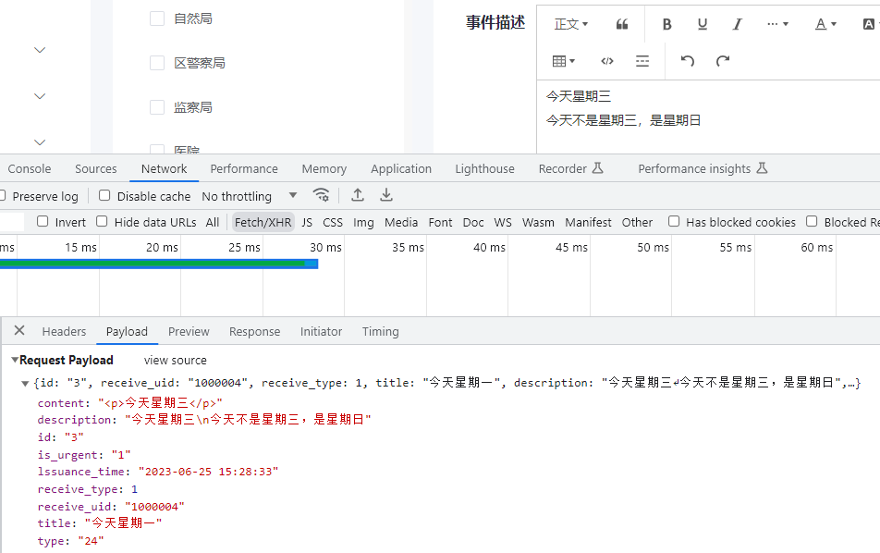Expand the first sidebar chevron
Image resolution: width=880 pixels, height=553 pixels.
coord(40,50)
